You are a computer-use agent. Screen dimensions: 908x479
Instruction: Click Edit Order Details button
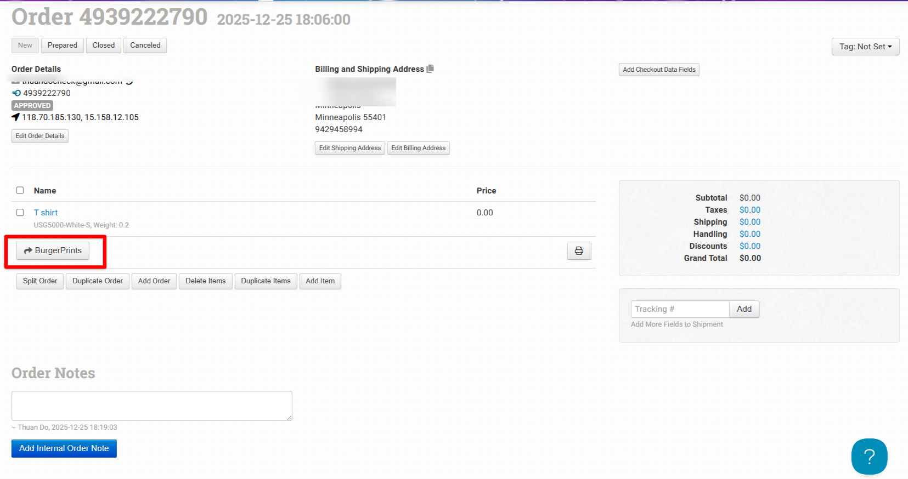click(x=40, y=136)
